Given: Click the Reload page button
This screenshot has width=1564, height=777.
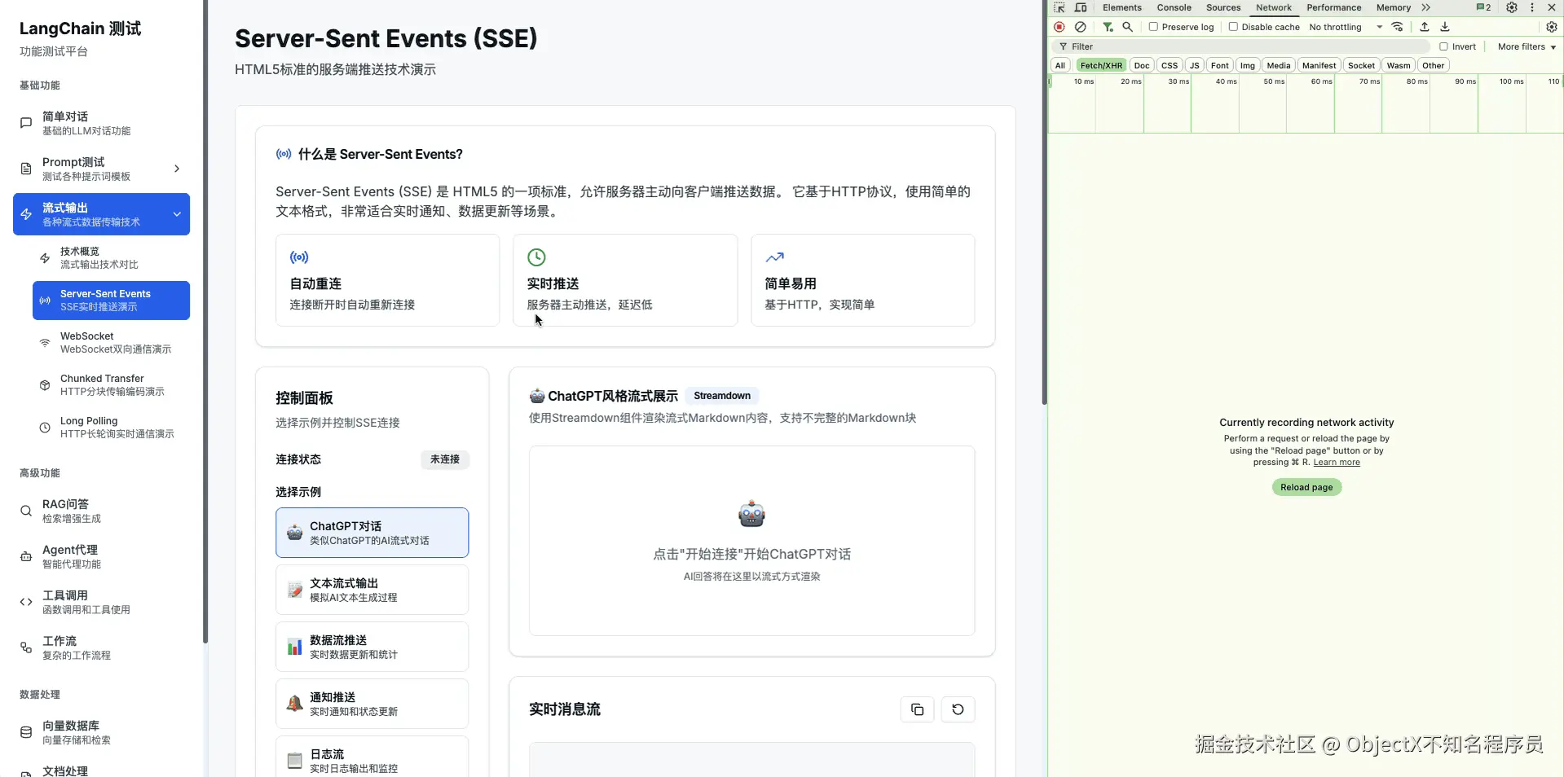Looking at the screenshot, I should 1306,487.
